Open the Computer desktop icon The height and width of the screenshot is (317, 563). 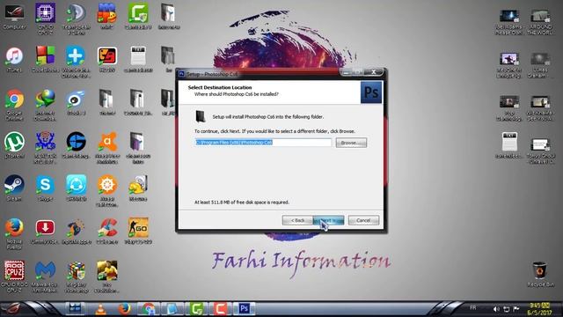(x=14, y=16)
